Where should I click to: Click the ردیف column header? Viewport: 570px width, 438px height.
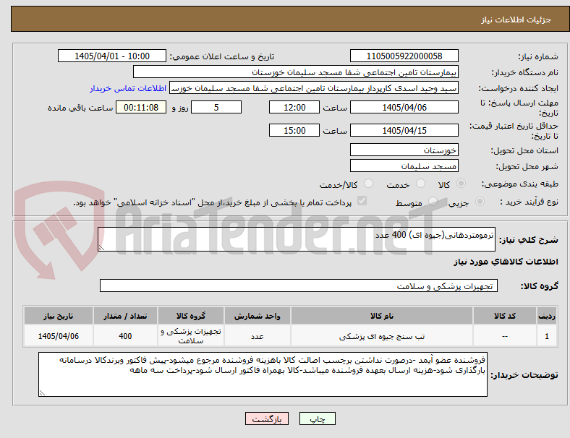tap(546, 316)
